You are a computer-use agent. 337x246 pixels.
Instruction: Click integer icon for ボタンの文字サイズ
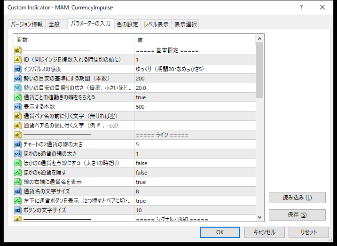click(18, 210)
